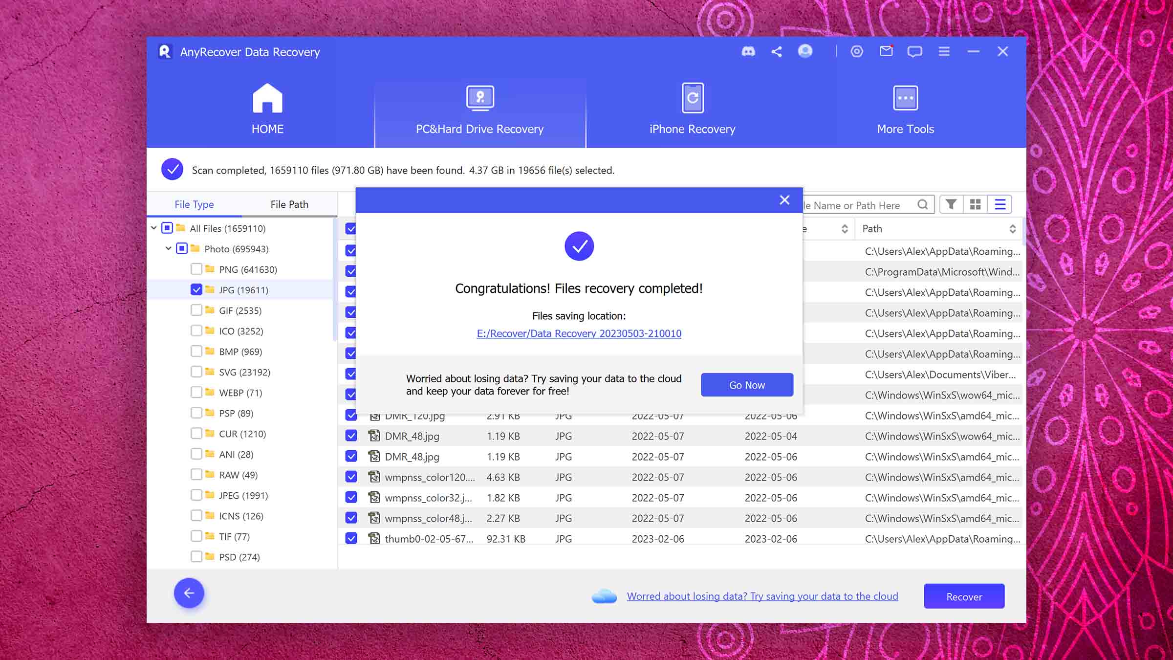Switch to list view icon
This screenshot has height=660, width=1173.
tap(1000, 204)
